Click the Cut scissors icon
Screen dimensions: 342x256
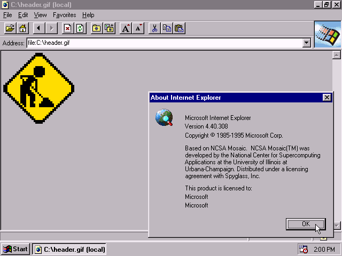coord(154,28)
